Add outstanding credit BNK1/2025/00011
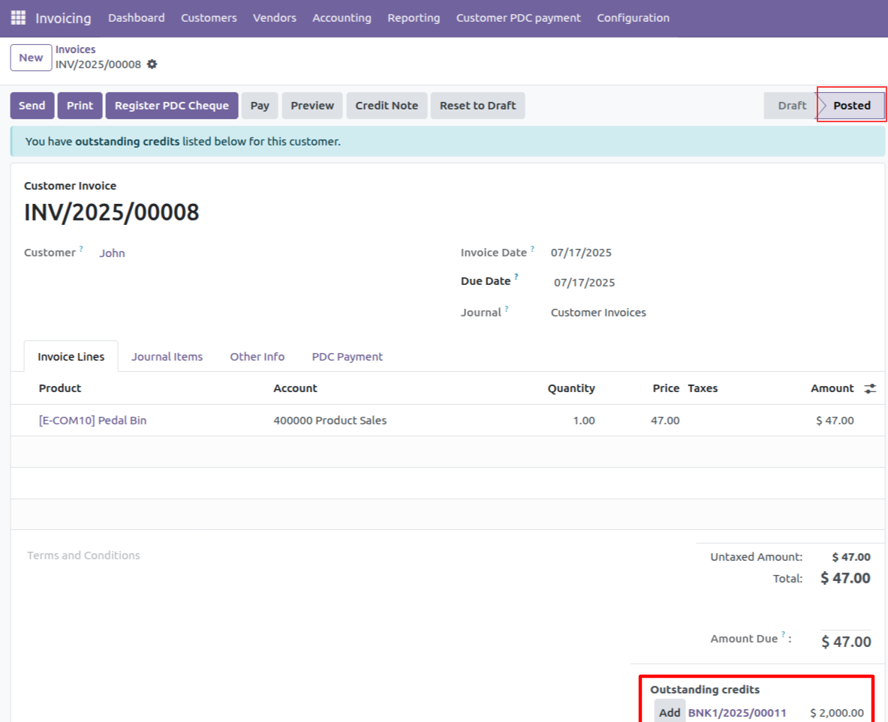The image size is (888, 722). click(670, 712)
